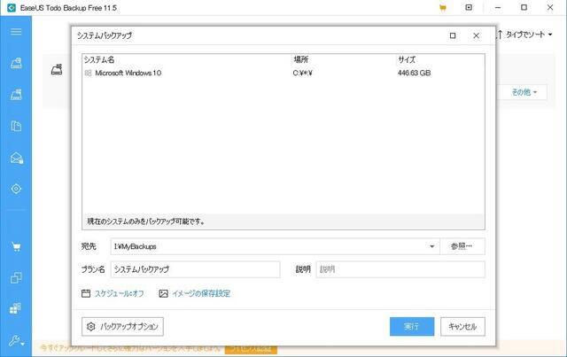Click the 場所 column header
This screenshot has height=357, width=567.
click(300, 59)
